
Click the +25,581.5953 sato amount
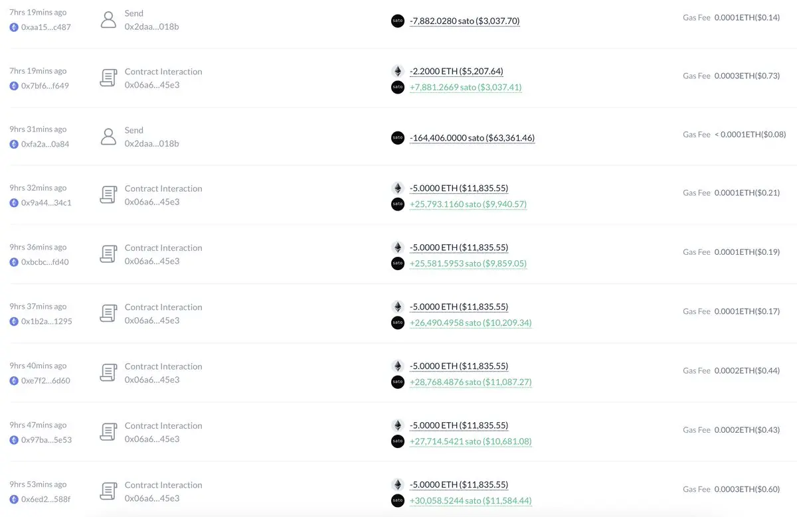coord(468,263)
